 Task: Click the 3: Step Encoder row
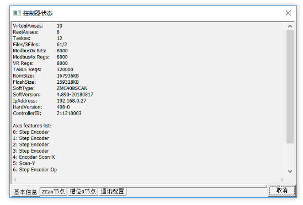click(31, 151)
